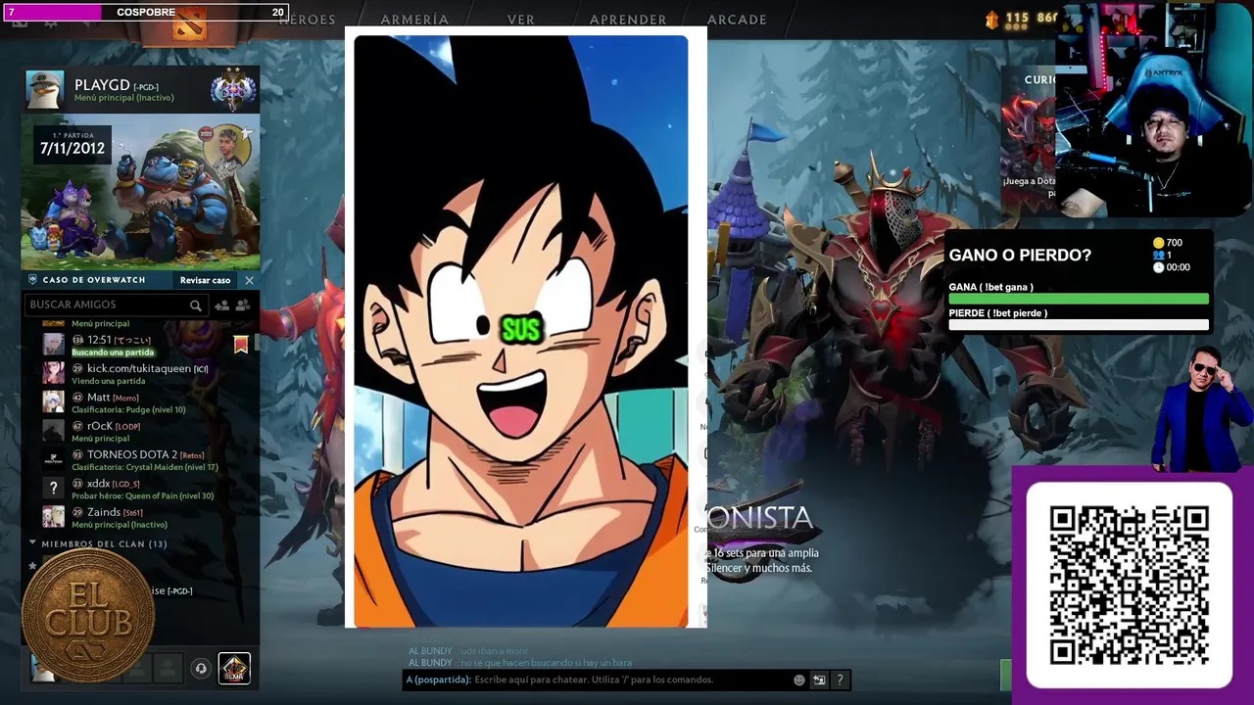
Task: Open the friend groups icon
Action: (243, 305)
